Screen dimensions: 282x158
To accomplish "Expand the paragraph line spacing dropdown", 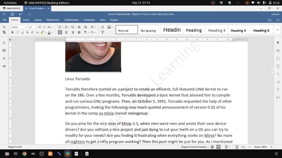I will tap(95, 27).
